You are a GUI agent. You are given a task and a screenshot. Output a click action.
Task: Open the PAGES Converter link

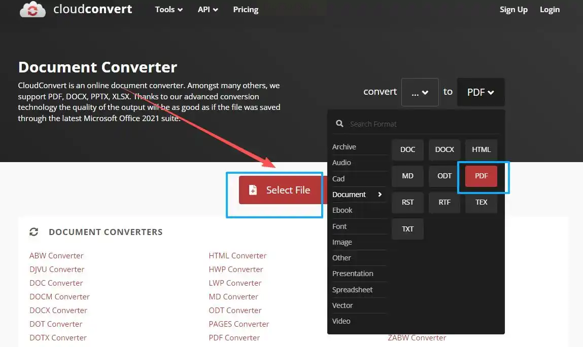coord(238,324)
